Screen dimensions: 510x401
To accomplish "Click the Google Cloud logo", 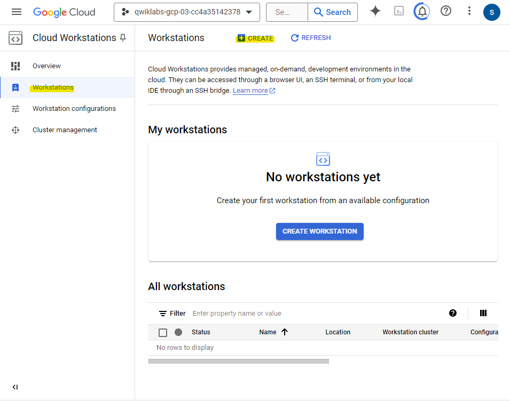I will click(64, 12).
